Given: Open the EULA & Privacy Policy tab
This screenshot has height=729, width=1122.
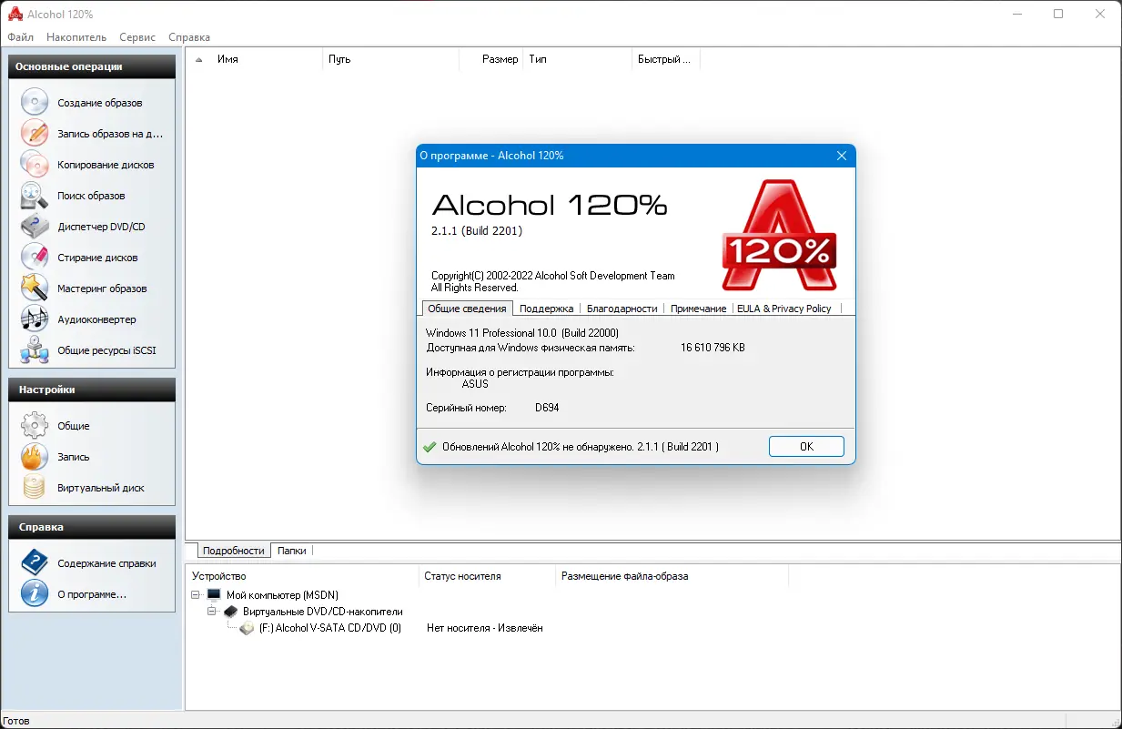Looking at the screenshot, I should [783, 309].
